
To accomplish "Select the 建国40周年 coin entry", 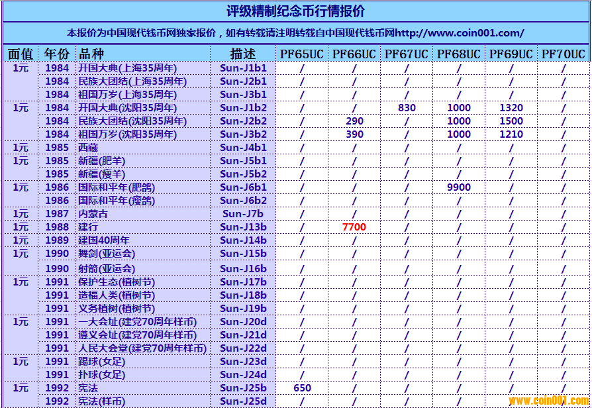I will (104, 240).
